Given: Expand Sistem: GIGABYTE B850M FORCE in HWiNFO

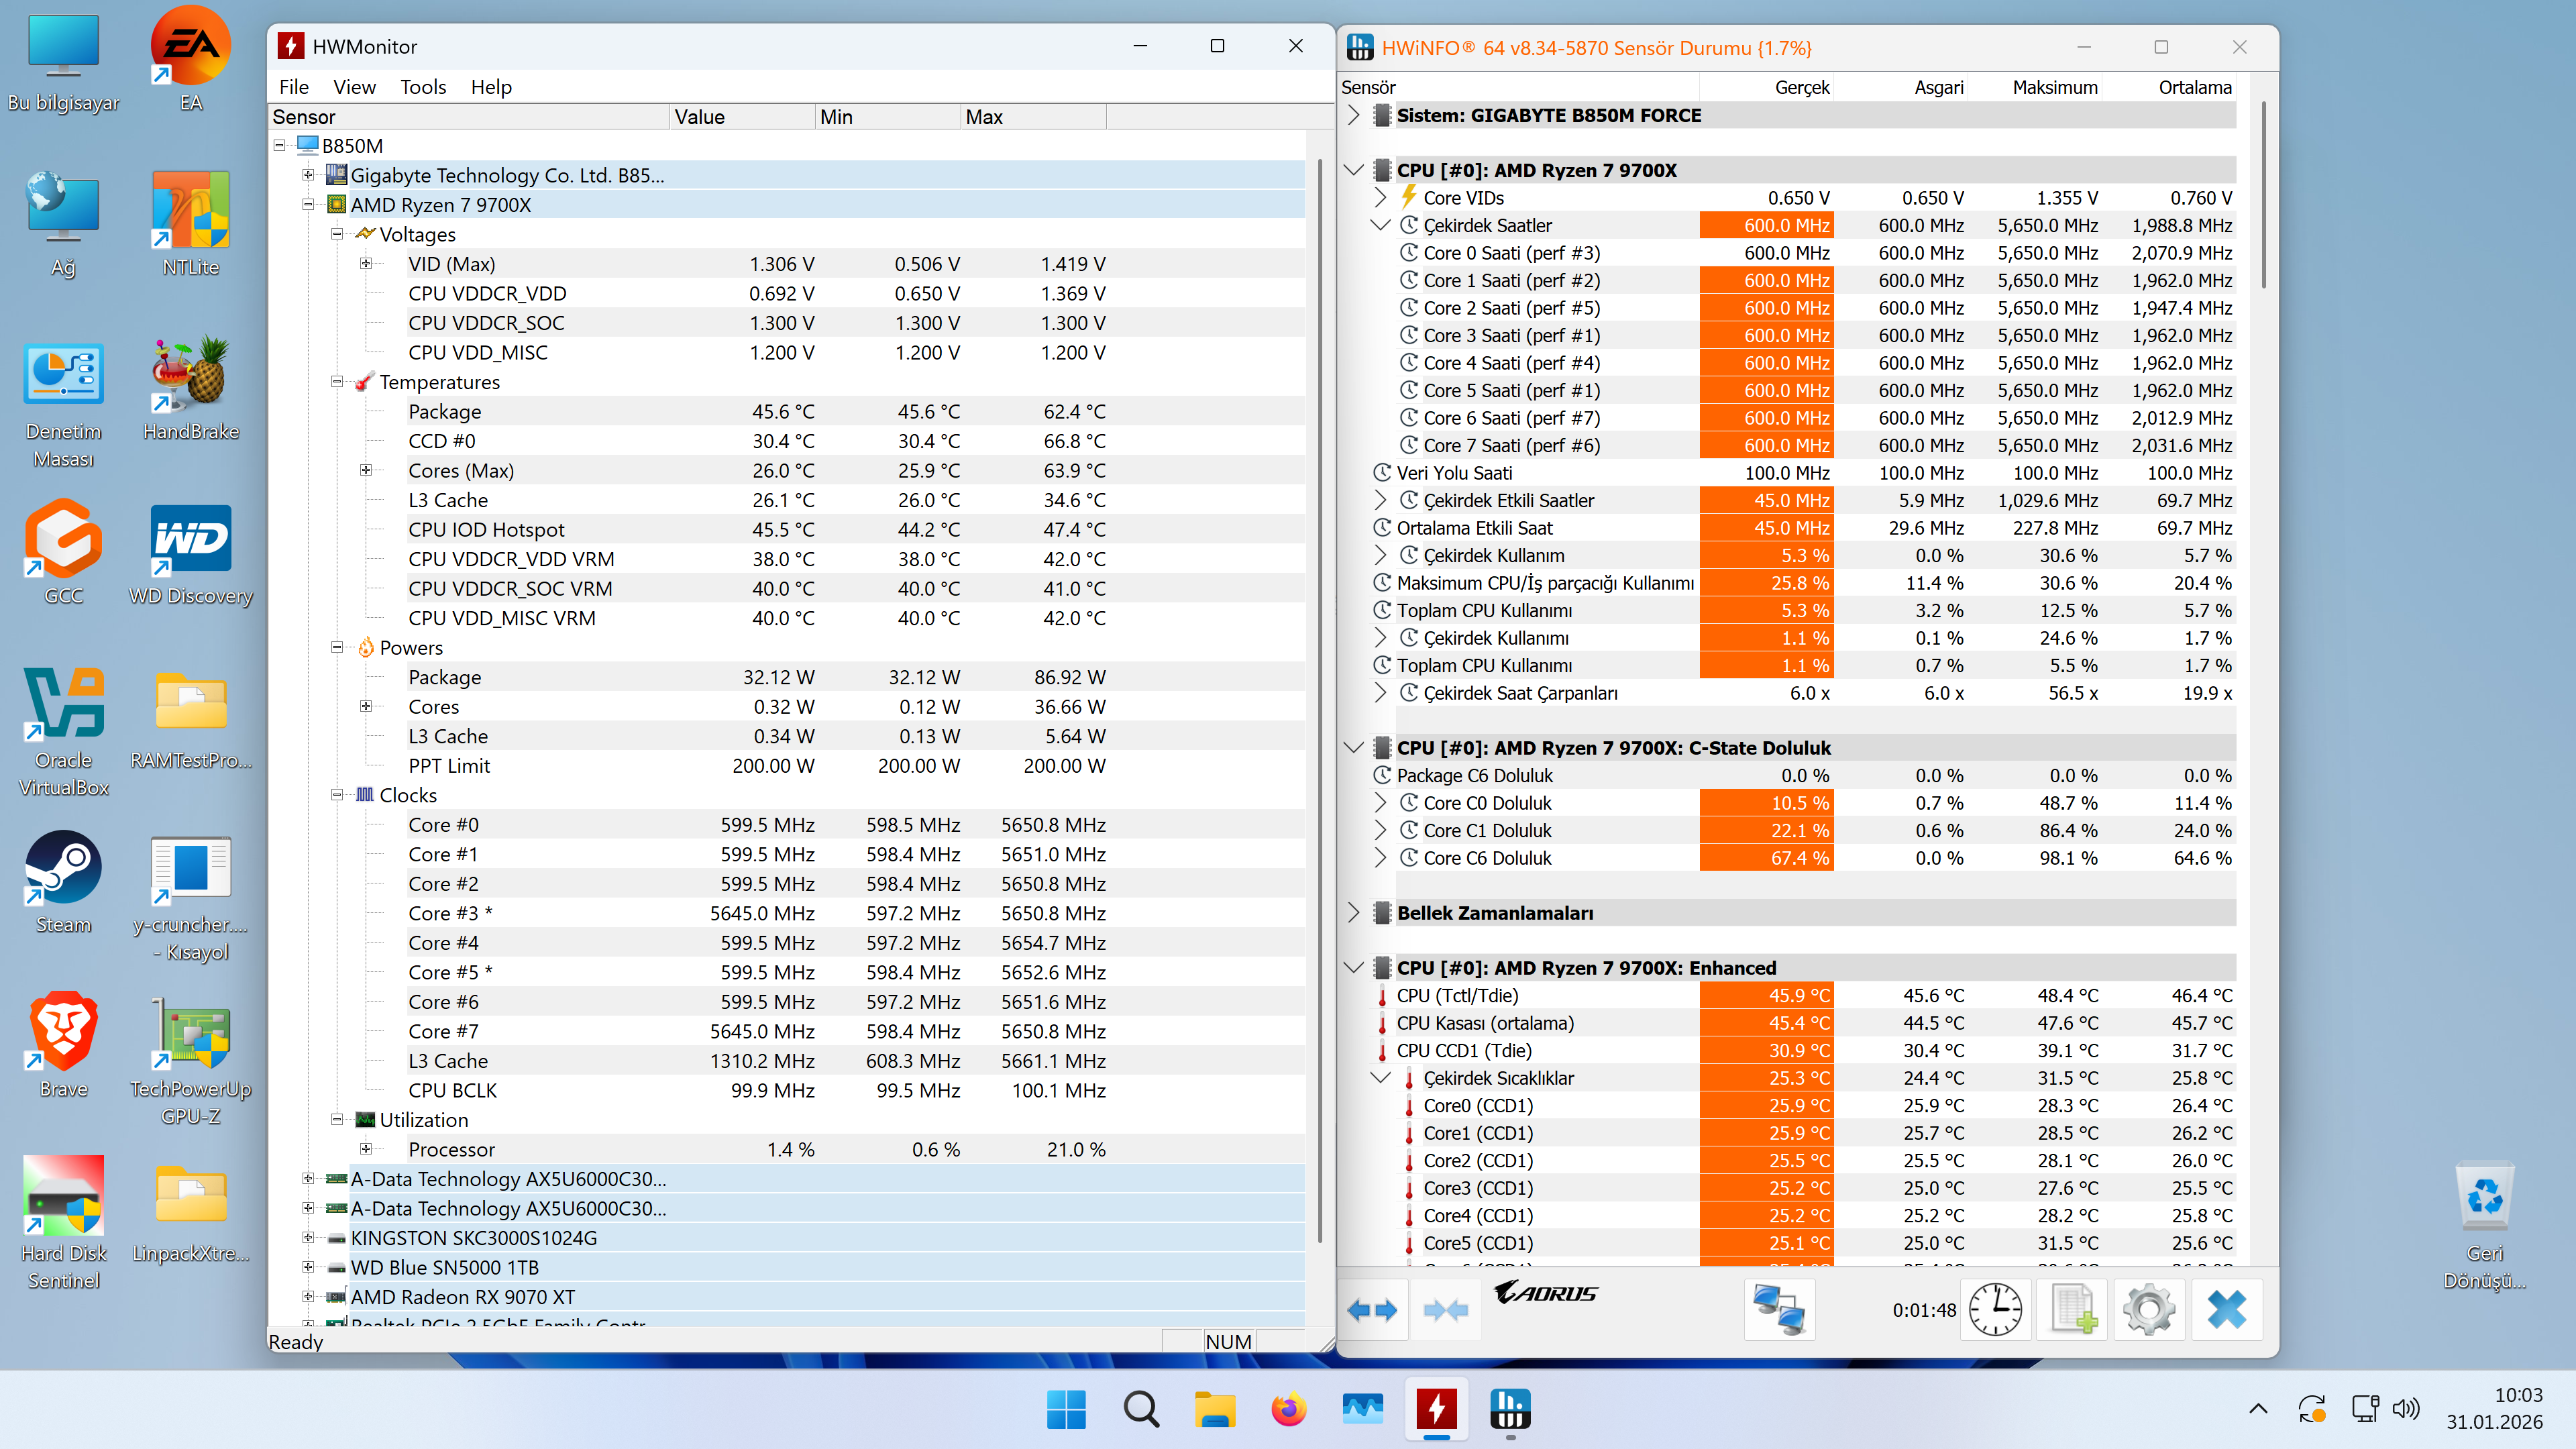Looking at the screenshot, I should (x=1354, y=115).
